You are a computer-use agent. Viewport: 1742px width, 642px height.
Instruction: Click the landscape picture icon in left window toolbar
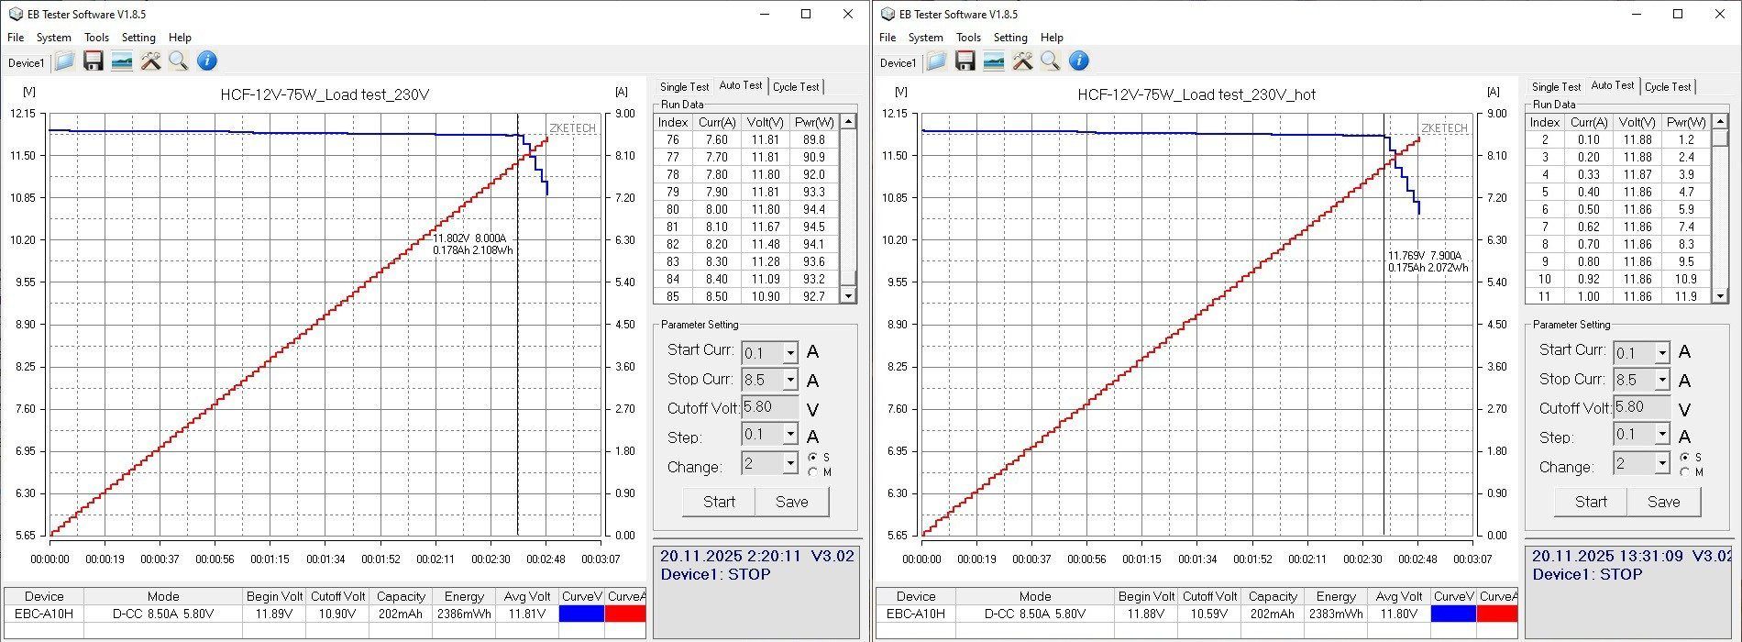[121, 61]
